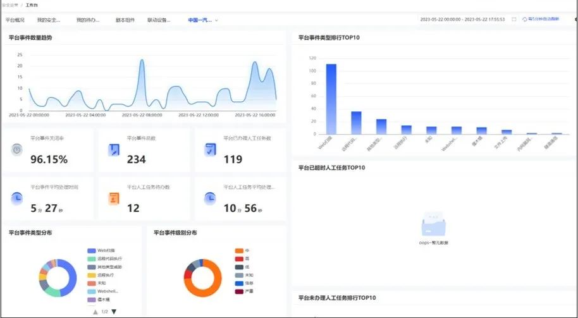Click the orange 中 level color swatch
578x318 pixels.
239,251
